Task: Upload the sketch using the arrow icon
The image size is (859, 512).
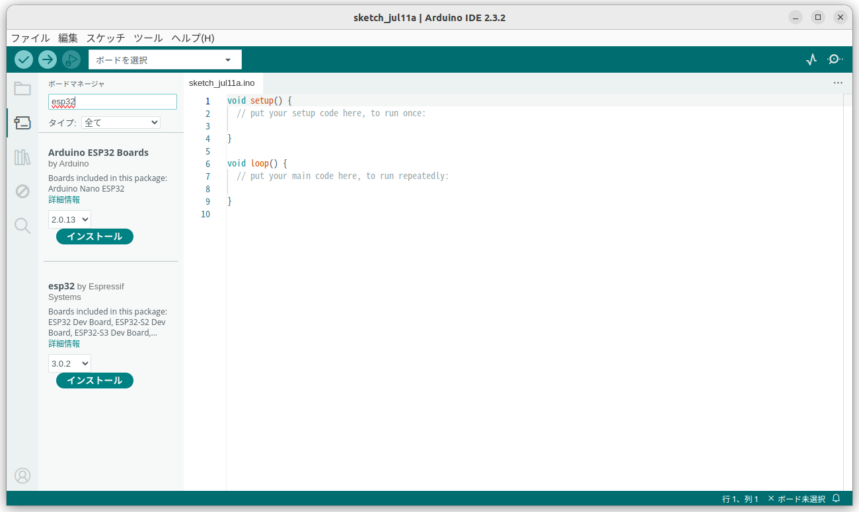Action: click(x=47, y=59)
